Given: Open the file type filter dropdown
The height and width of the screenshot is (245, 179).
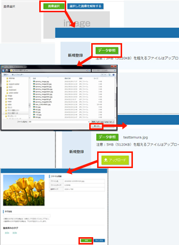Looking at the screenshot, I should (102, 122).
